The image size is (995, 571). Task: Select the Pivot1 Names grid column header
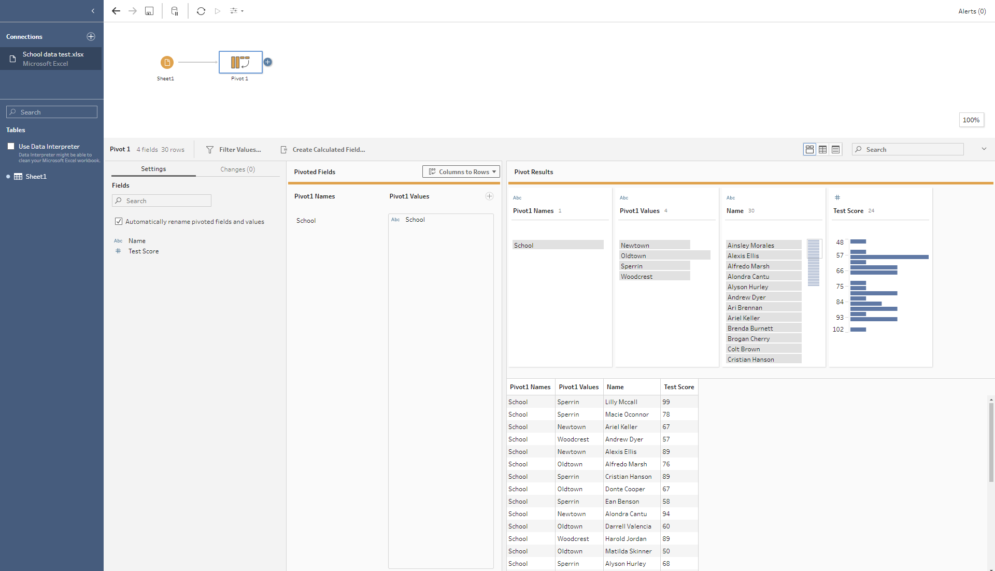530,387
